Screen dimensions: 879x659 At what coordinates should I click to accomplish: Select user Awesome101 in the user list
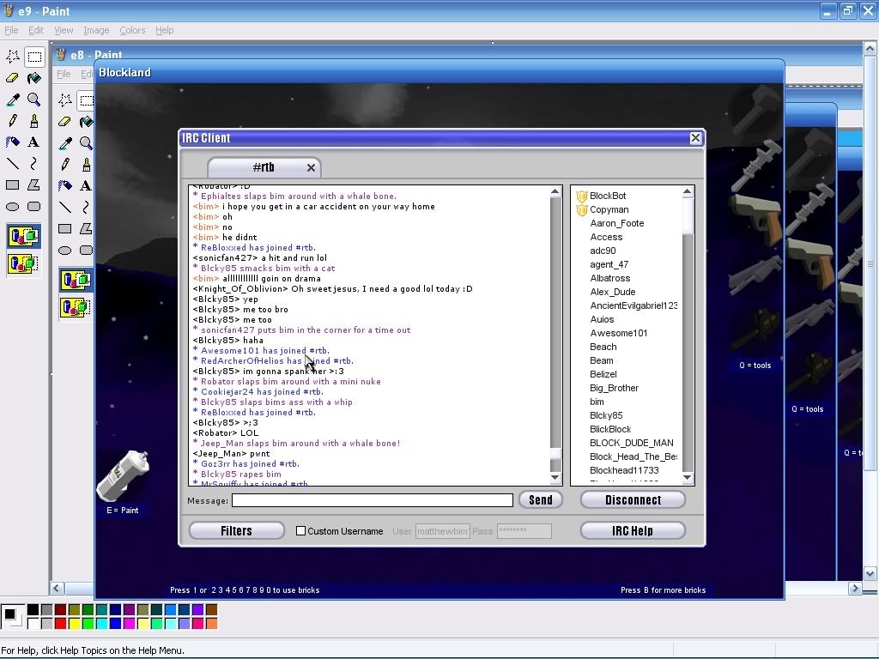[618, 334]
